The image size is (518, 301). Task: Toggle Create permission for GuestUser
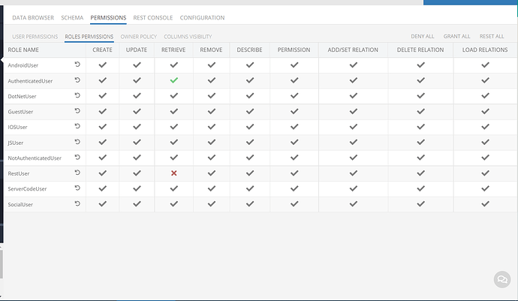102,111
